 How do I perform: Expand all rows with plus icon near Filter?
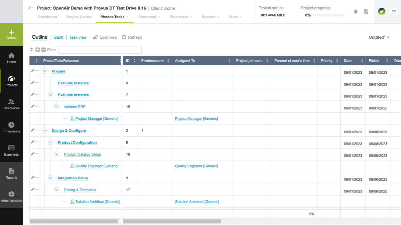38,50
